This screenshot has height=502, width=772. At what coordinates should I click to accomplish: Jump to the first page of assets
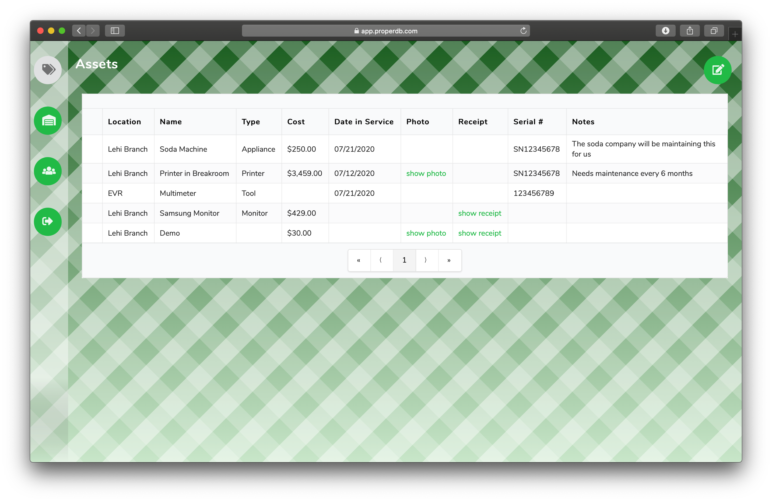[359, 260]
